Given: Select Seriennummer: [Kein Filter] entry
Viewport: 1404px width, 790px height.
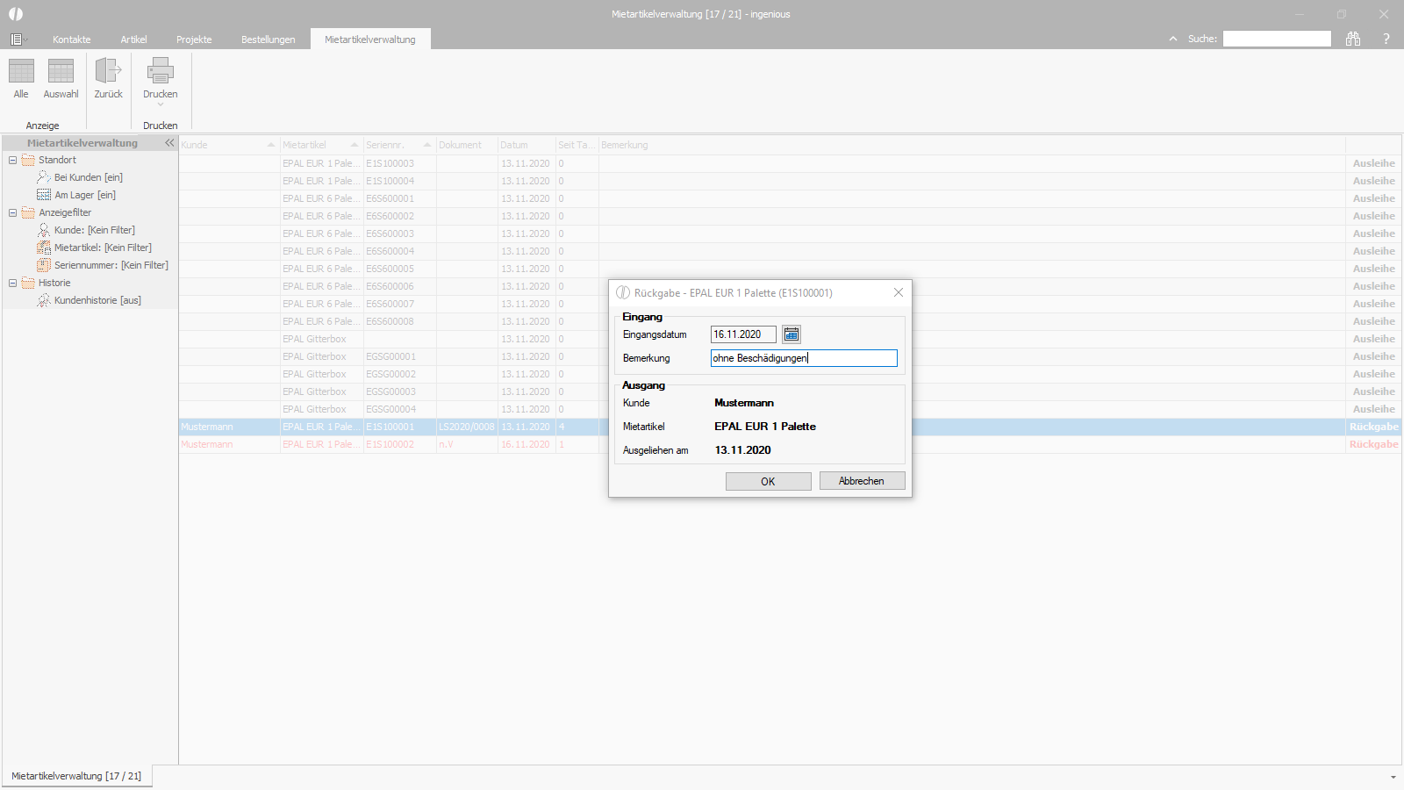Looking at the screenshot, I should pos(103,265).
